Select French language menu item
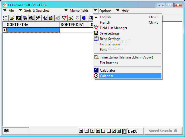This screenshot has height=137, width=185. pos(128,23)
